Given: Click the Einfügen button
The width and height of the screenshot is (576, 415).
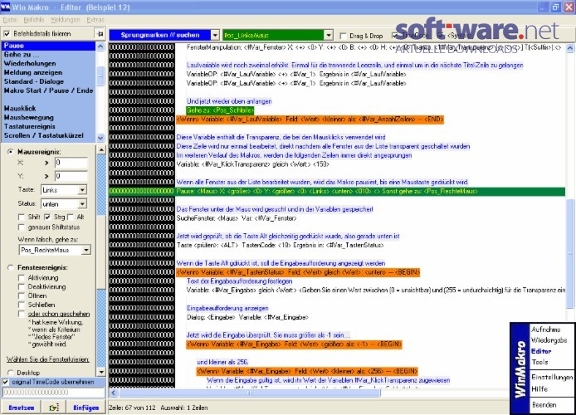Looking at the screenshot, I should tap(86, 408).
